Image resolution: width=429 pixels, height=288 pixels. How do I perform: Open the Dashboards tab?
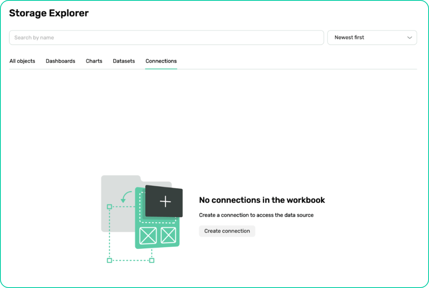coord(60,61)
